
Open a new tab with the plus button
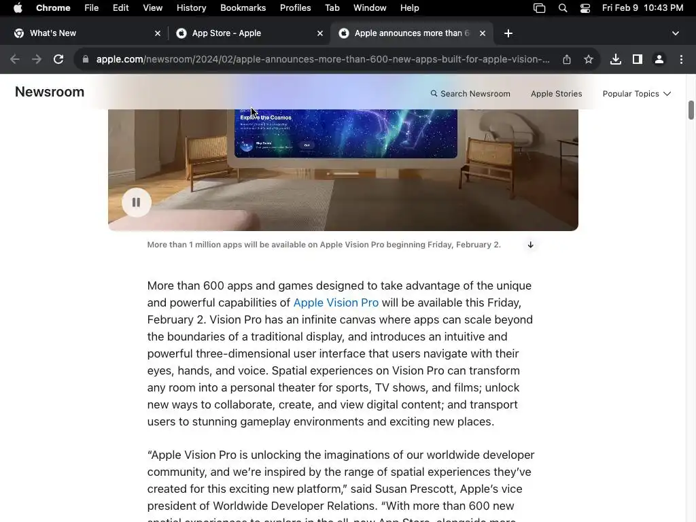tap(508, 33)
